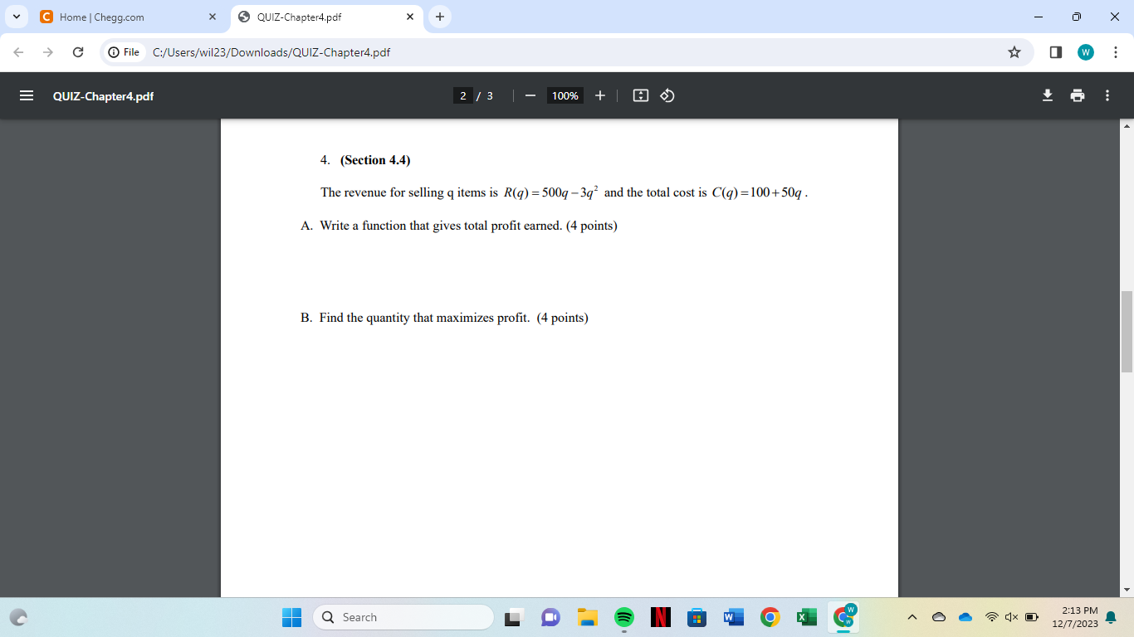
Task: Open the Chrome side panel
Action: click(x=1055, y=51)
